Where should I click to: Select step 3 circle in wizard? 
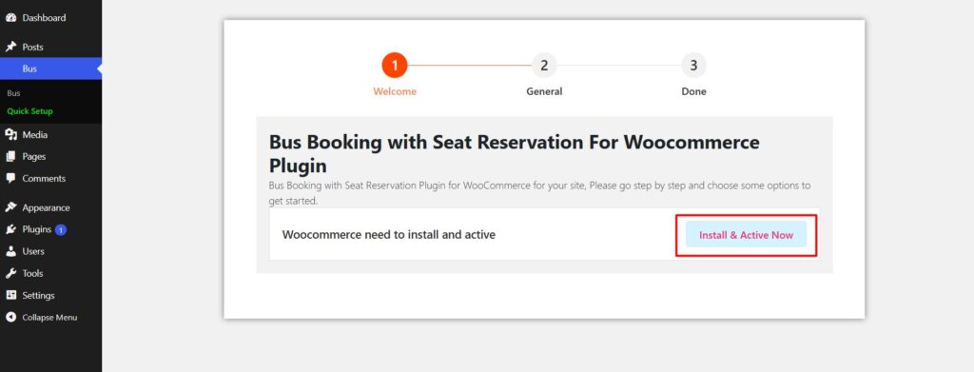693,66
